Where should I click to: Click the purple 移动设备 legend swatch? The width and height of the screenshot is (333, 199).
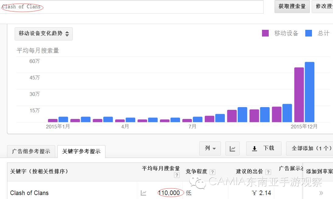click(265, 33)
